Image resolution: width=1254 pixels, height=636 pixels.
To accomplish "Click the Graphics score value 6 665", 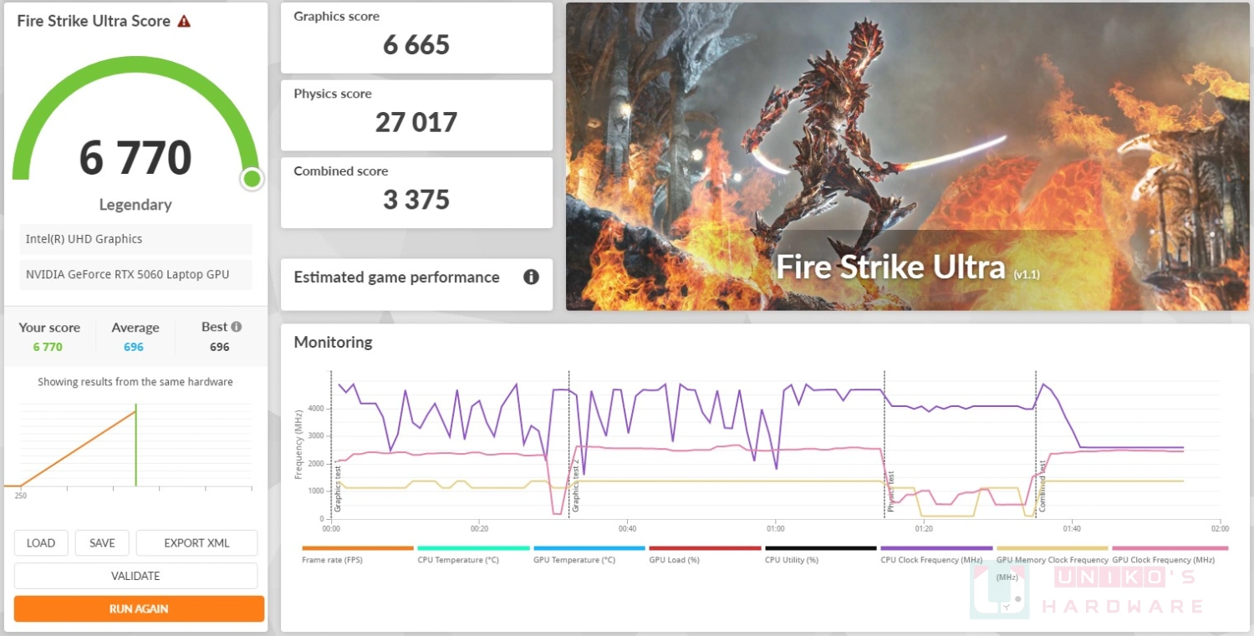I will click(416, 44).
